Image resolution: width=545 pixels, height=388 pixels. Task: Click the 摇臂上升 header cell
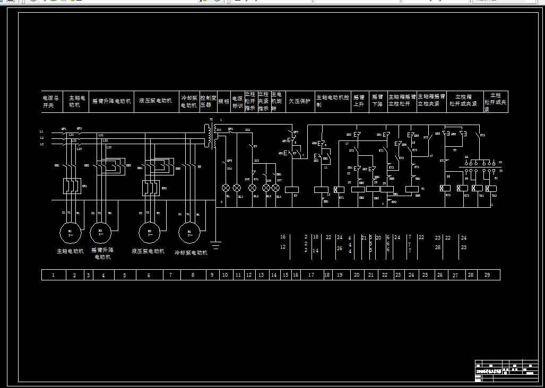click(359, 102)
